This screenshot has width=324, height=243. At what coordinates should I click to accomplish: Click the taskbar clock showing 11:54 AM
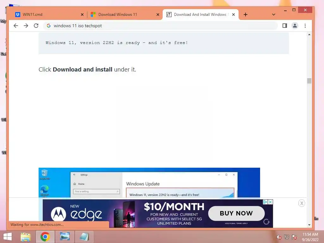310,237
